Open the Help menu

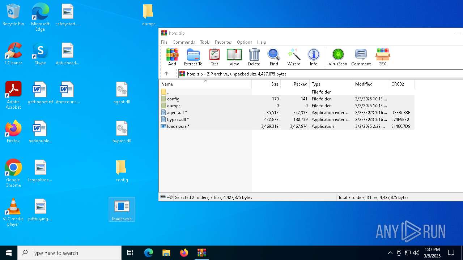click(262, 42)
